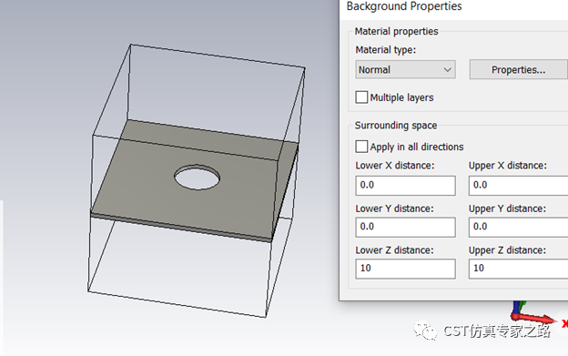Select the Lower Z distance input
The width and height of the screenshot is (568, 356).
point(405,269)
